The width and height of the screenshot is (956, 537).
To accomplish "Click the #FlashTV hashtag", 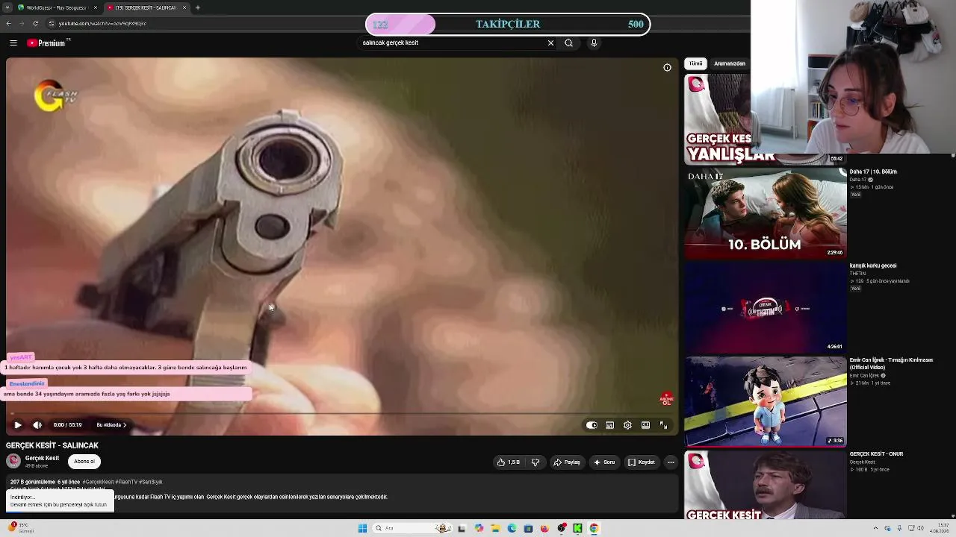I will coord(127,482).
